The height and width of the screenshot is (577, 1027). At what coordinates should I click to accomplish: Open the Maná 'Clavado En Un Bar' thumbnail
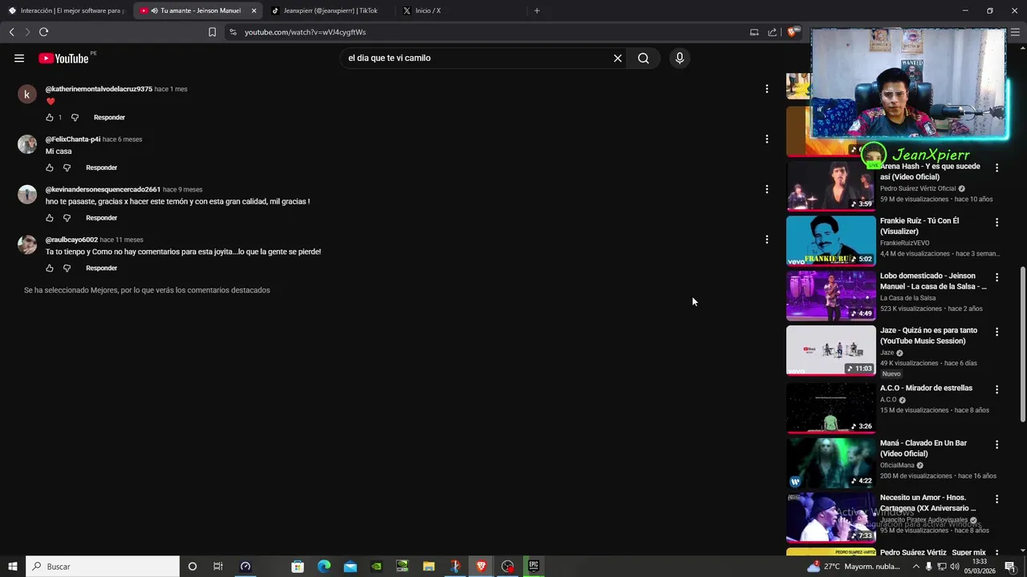(x=831, y=463)
